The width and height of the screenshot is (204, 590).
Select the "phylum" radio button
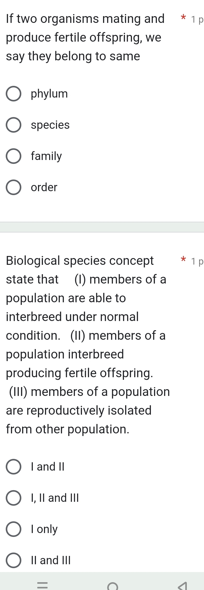point(14,94)
